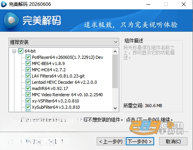Close the 完美解码 installer window
193x150 pixels.
click(184, 4)
